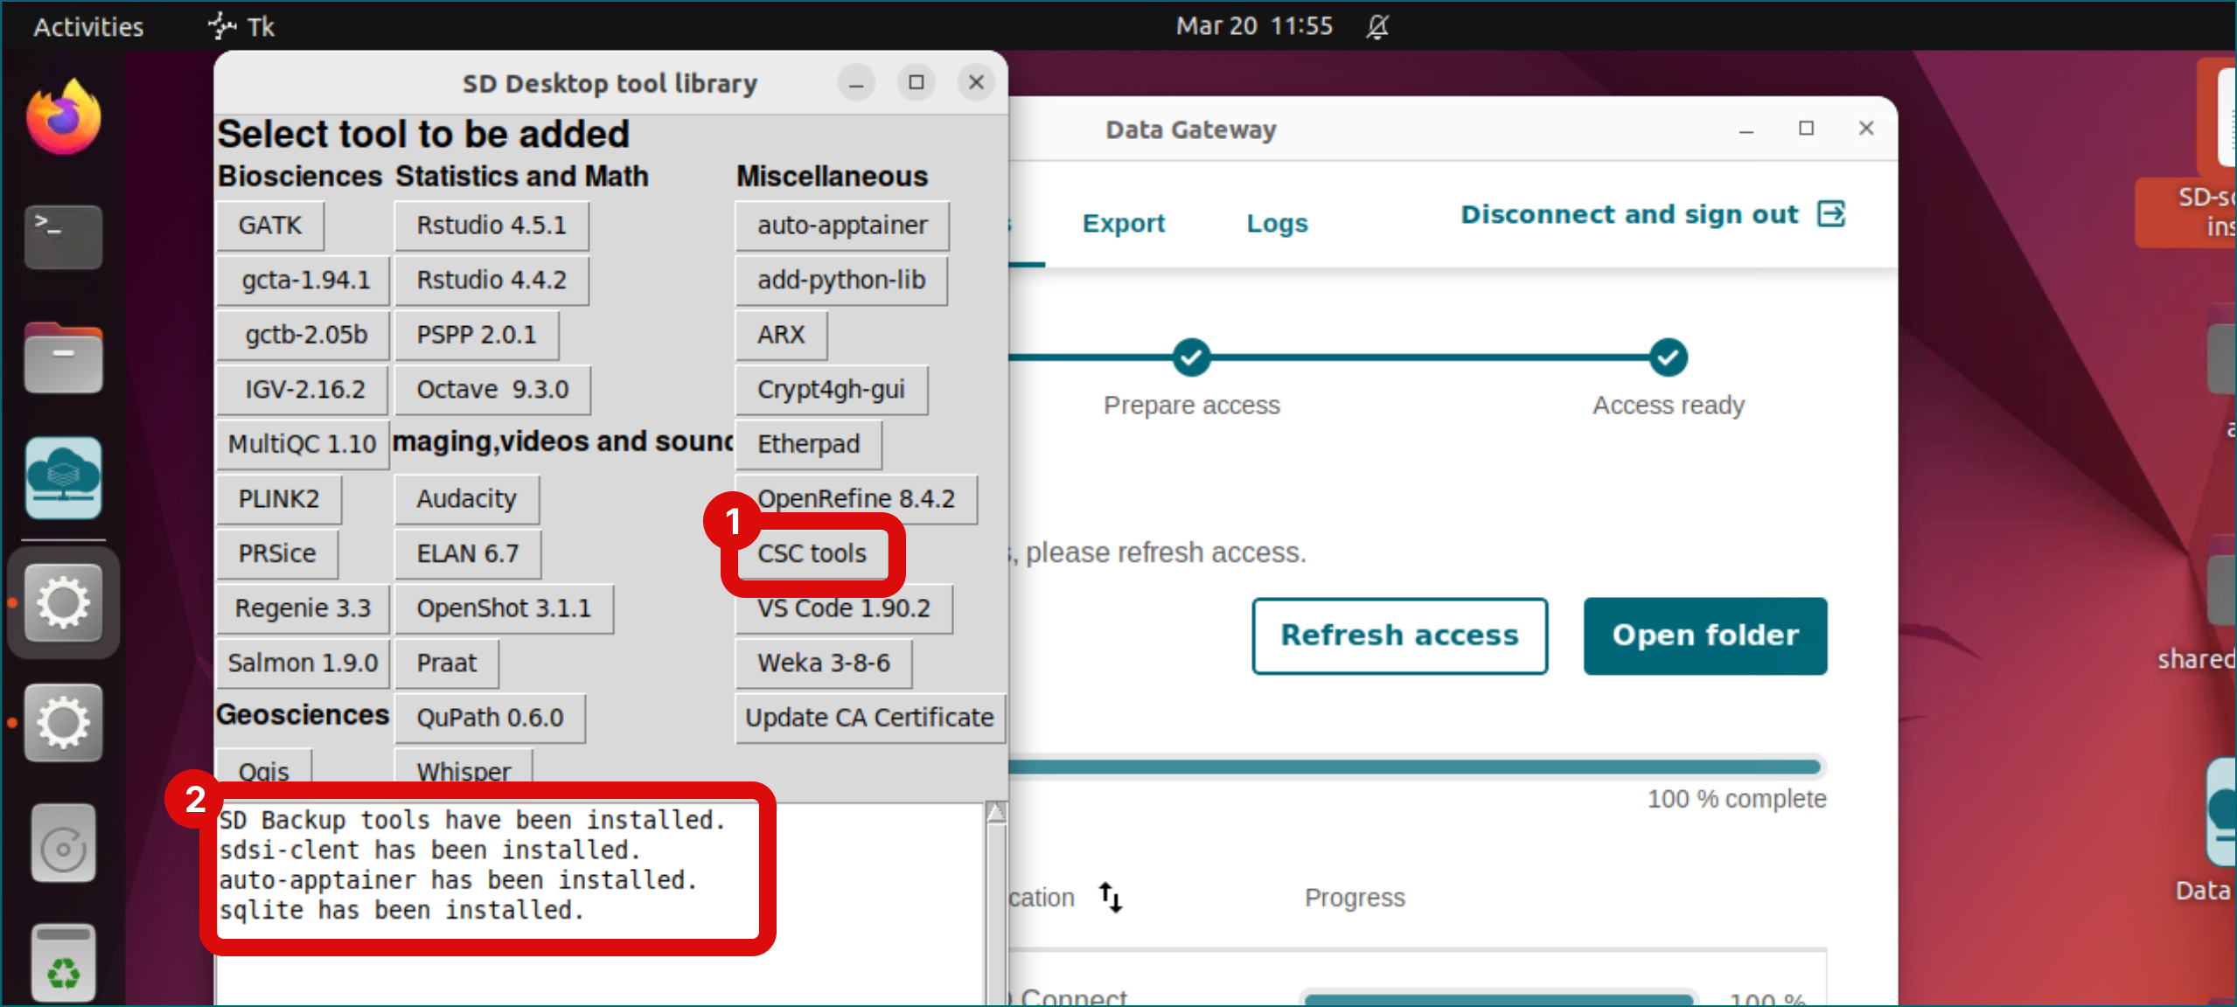
Task: Open the disc burner utility from dock
Action: point(61,842)
